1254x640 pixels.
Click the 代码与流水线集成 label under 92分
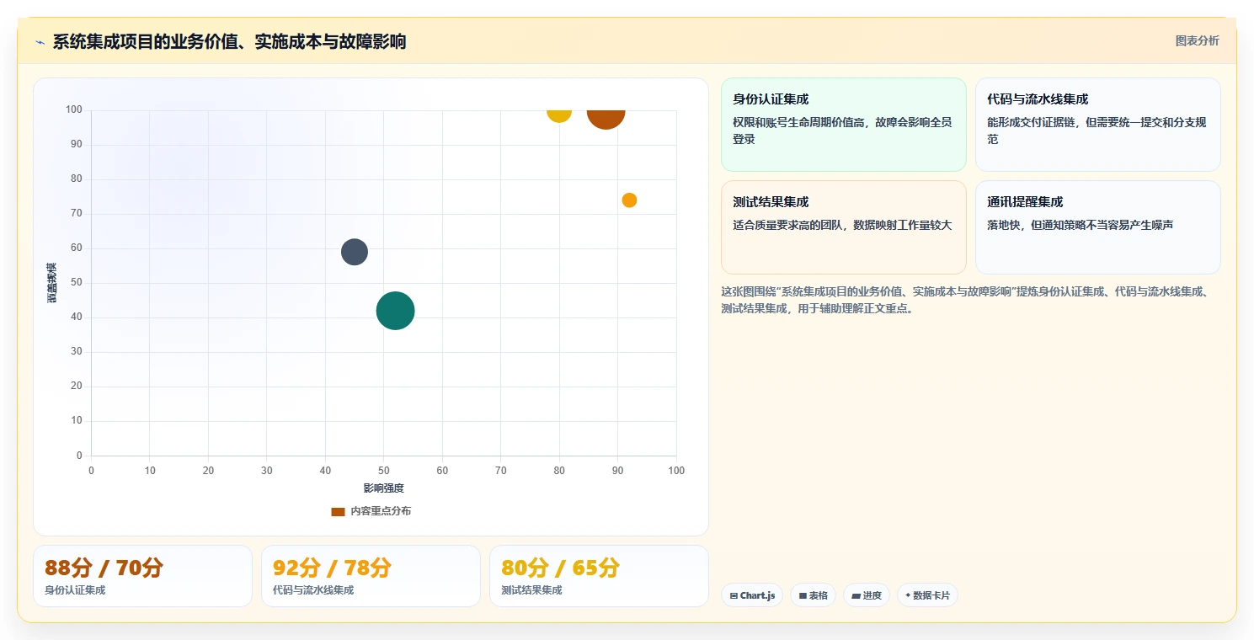(313, 590)
